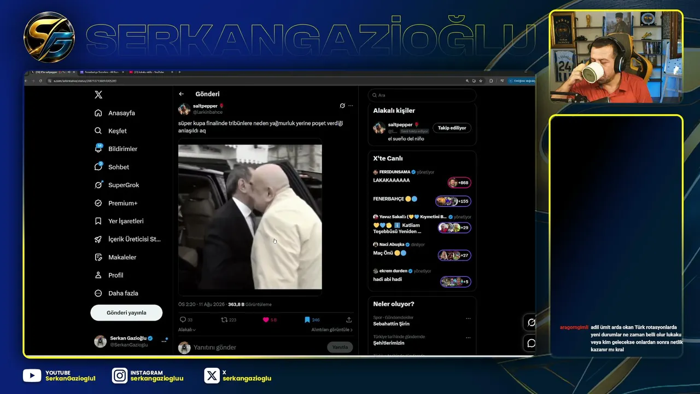Click the X logo in the sidebar

click(98, 95)
